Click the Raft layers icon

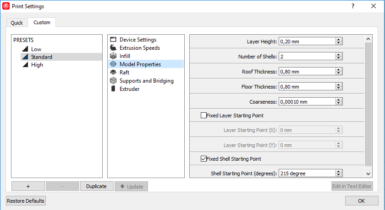click(113, 73)
